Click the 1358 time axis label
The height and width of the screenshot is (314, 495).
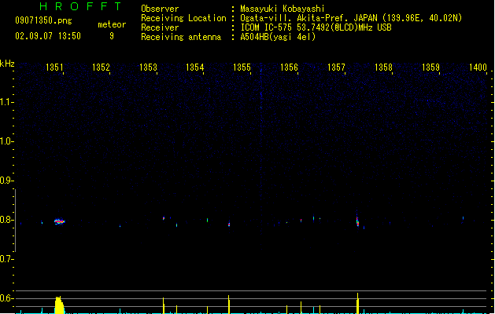pyautogui.click(x=383, y=68)
